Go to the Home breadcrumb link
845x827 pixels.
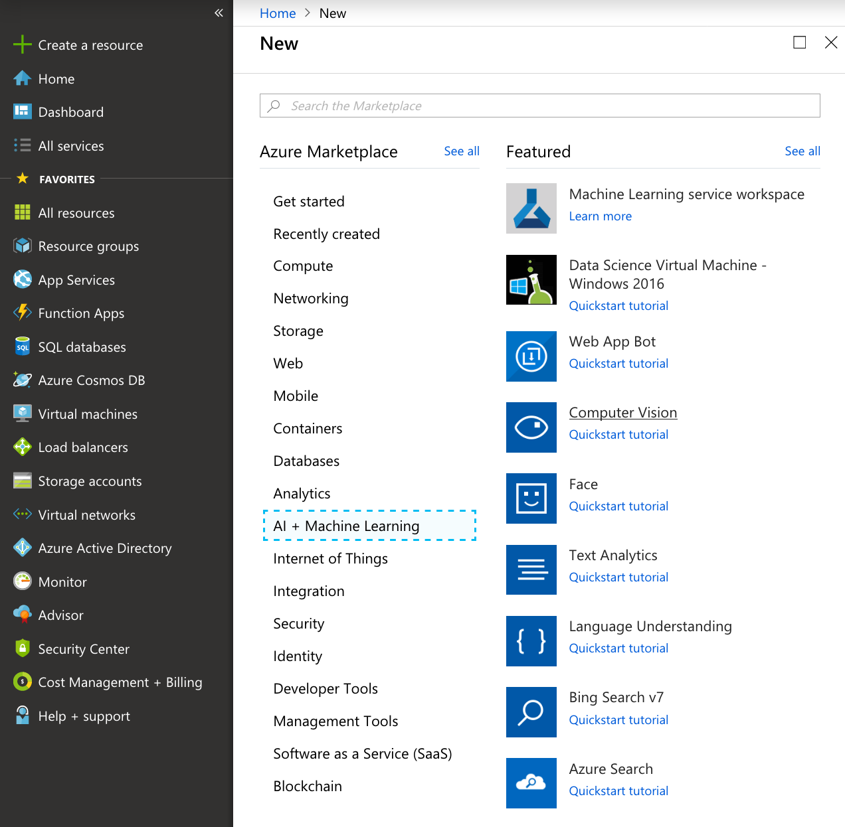pyautogui.click(x=278, y=13)
